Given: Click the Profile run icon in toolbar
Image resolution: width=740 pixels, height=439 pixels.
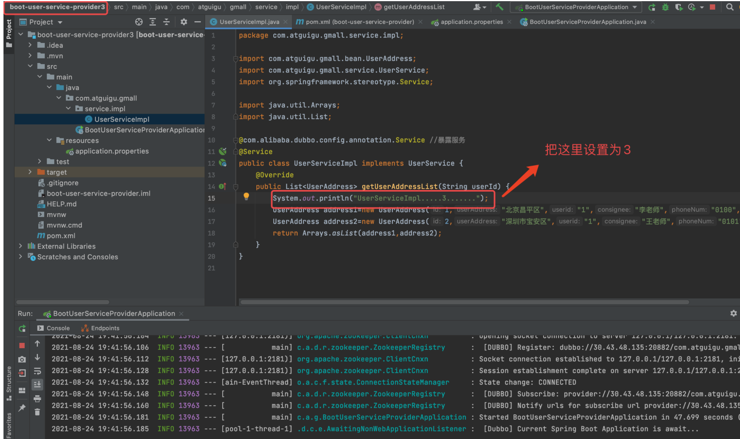Looking at the screenshot, I should (x=692, y=7).
